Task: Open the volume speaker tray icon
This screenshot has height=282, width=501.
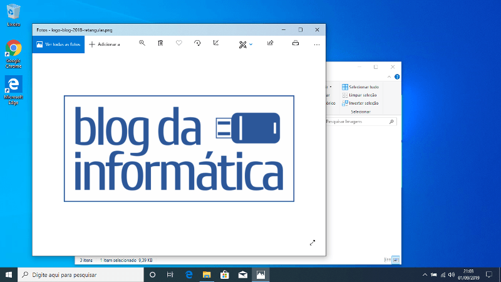Action: (x=452, y=274)
